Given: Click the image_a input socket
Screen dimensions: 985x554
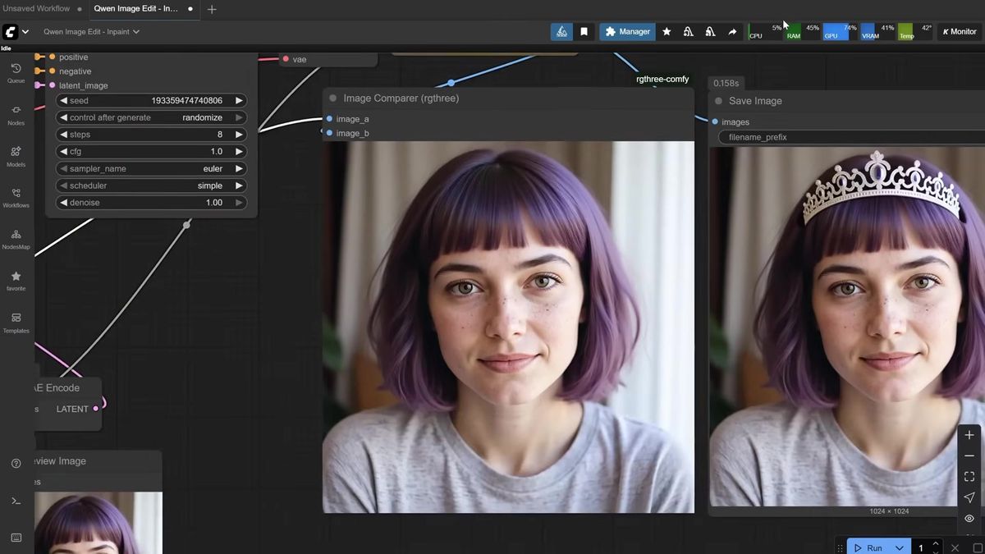Looking at the screenshot, I should click(329, 119).
